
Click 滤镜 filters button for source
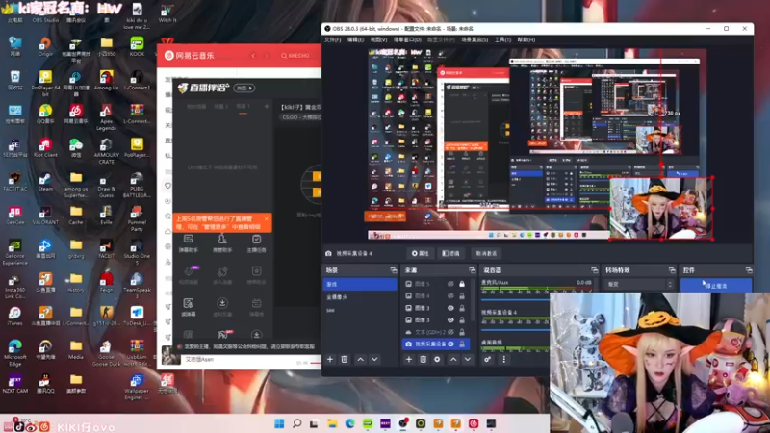(450, 253)
